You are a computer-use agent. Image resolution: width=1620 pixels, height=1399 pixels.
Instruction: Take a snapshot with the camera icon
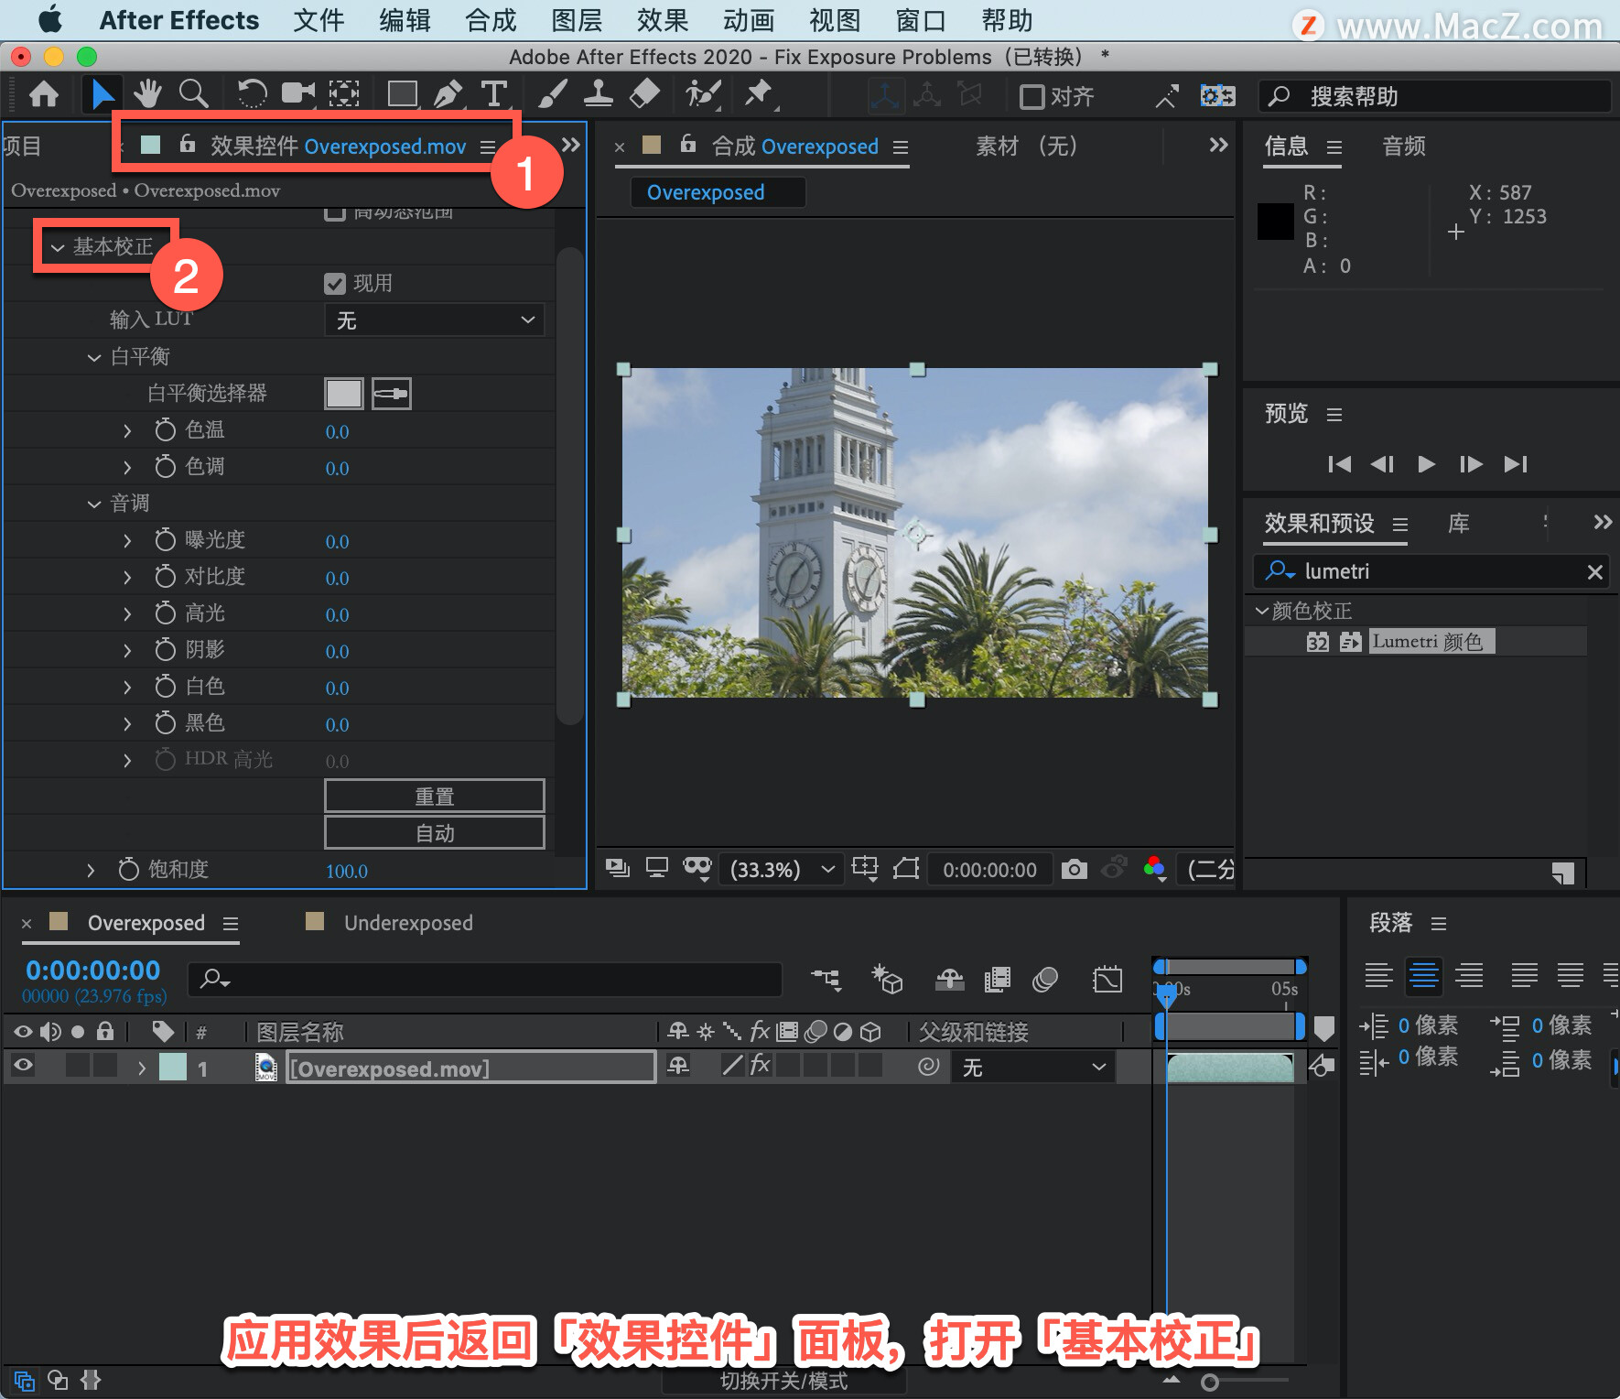[x=1075, y=869]
